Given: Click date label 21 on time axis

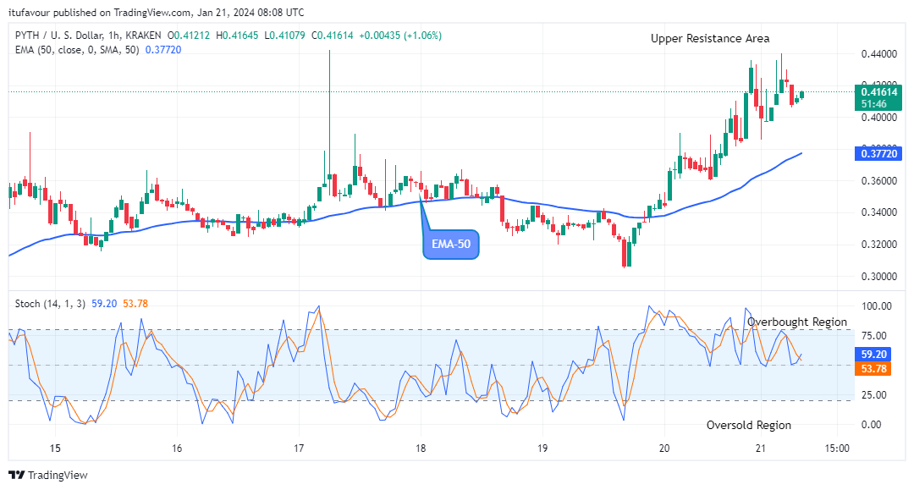Looking at the screenshot, I should [x=760, y=449].
